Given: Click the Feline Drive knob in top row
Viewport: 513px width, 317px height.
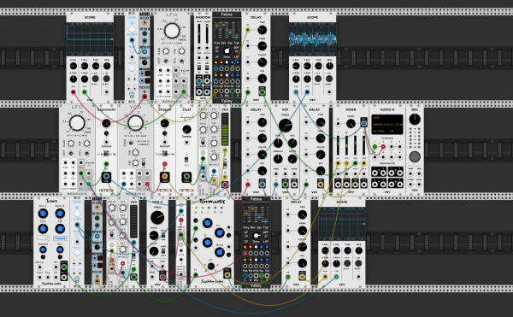Looking at the screenshot, I should tap(227, 51).
